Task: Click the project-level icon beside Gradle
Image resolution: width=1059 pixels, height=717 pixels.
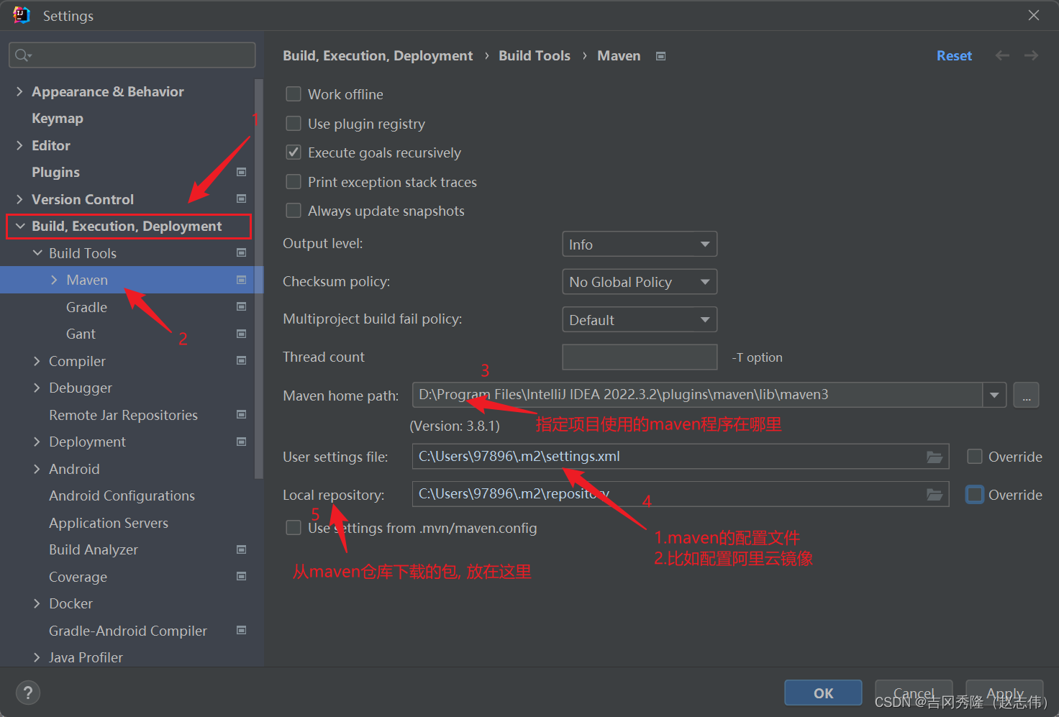Action: point(242,306)
